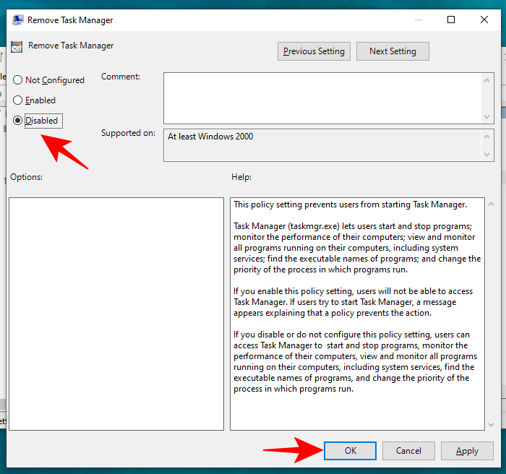Go to the Previous Setting
Viewport: 506px width, 474px height.
314,51
